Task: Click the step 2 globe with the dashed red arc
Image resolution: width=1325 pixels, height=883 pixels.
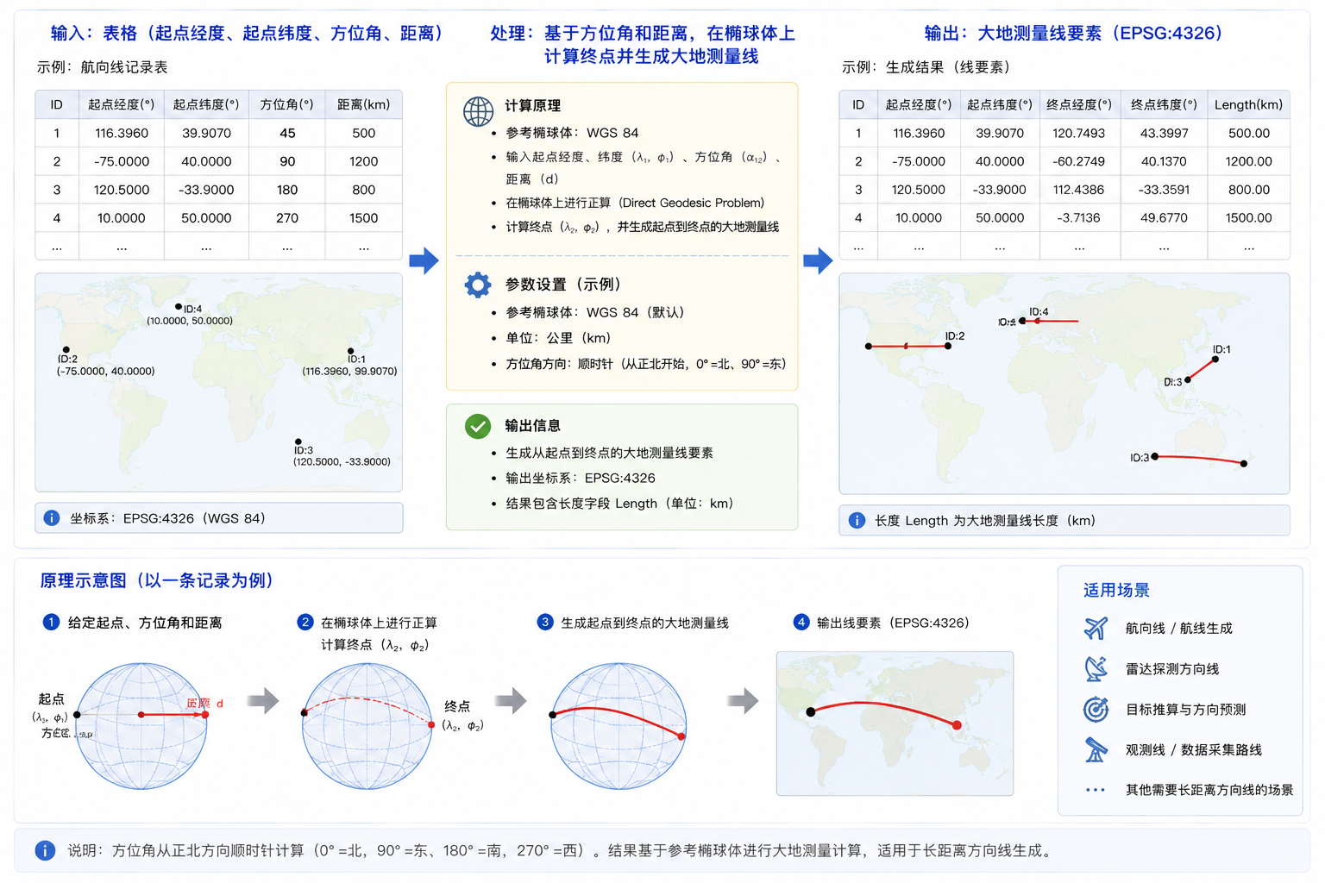Action: click(x=367, y=725)
